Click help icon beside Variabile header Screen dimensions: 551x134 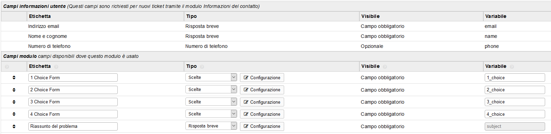(512, 66)
